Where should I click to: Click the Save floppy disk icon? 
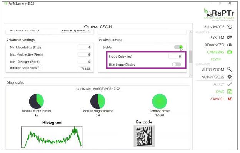(230, 92)
